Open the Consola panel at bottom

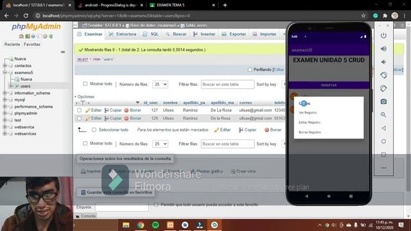[x=85, y=216]
